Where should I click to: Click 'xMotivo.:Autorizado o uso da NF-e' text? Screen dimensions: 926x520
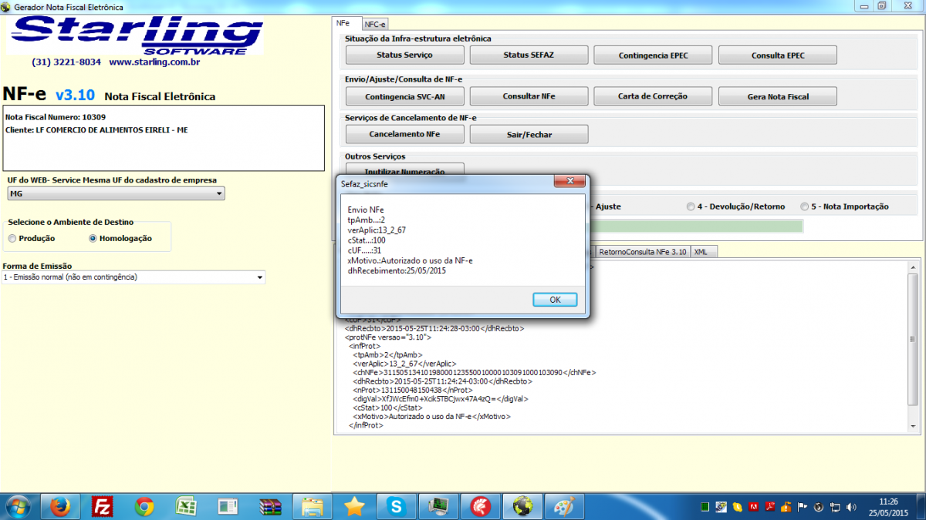coord(410,260)
